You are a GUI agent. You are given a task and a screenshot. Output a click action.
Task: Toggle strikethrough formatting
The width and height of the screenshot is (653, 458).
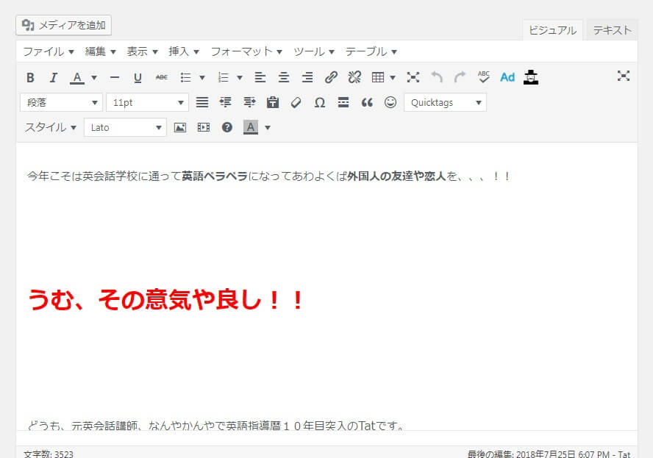coord(162,77)
